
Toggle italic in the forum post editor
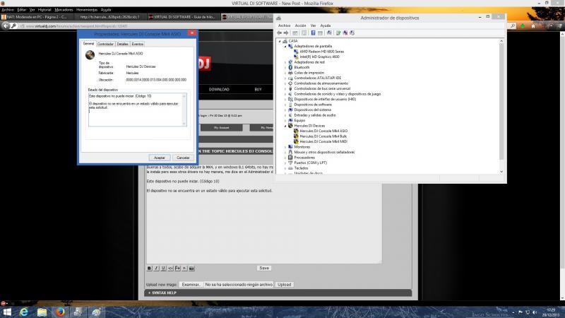[156, 269]
